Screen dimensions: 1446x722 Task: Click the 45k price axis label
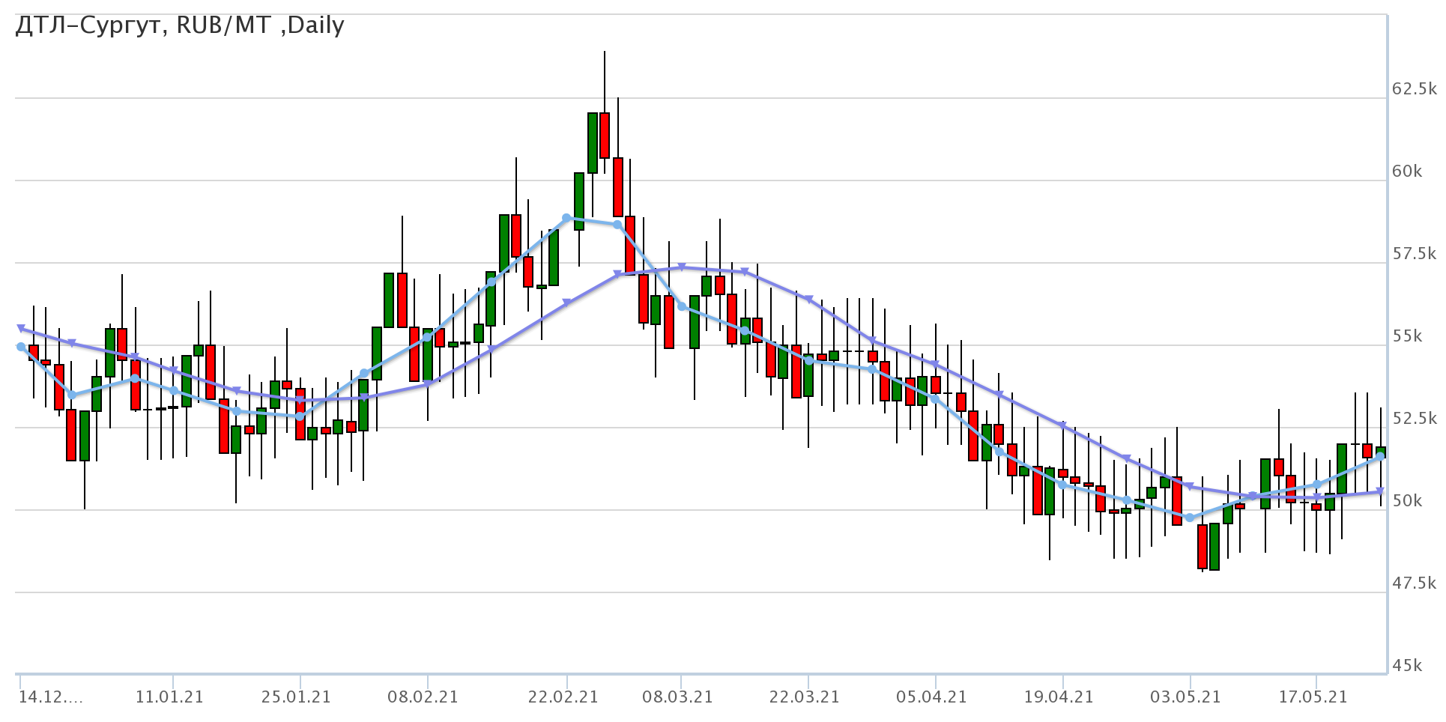[1406, 666]
